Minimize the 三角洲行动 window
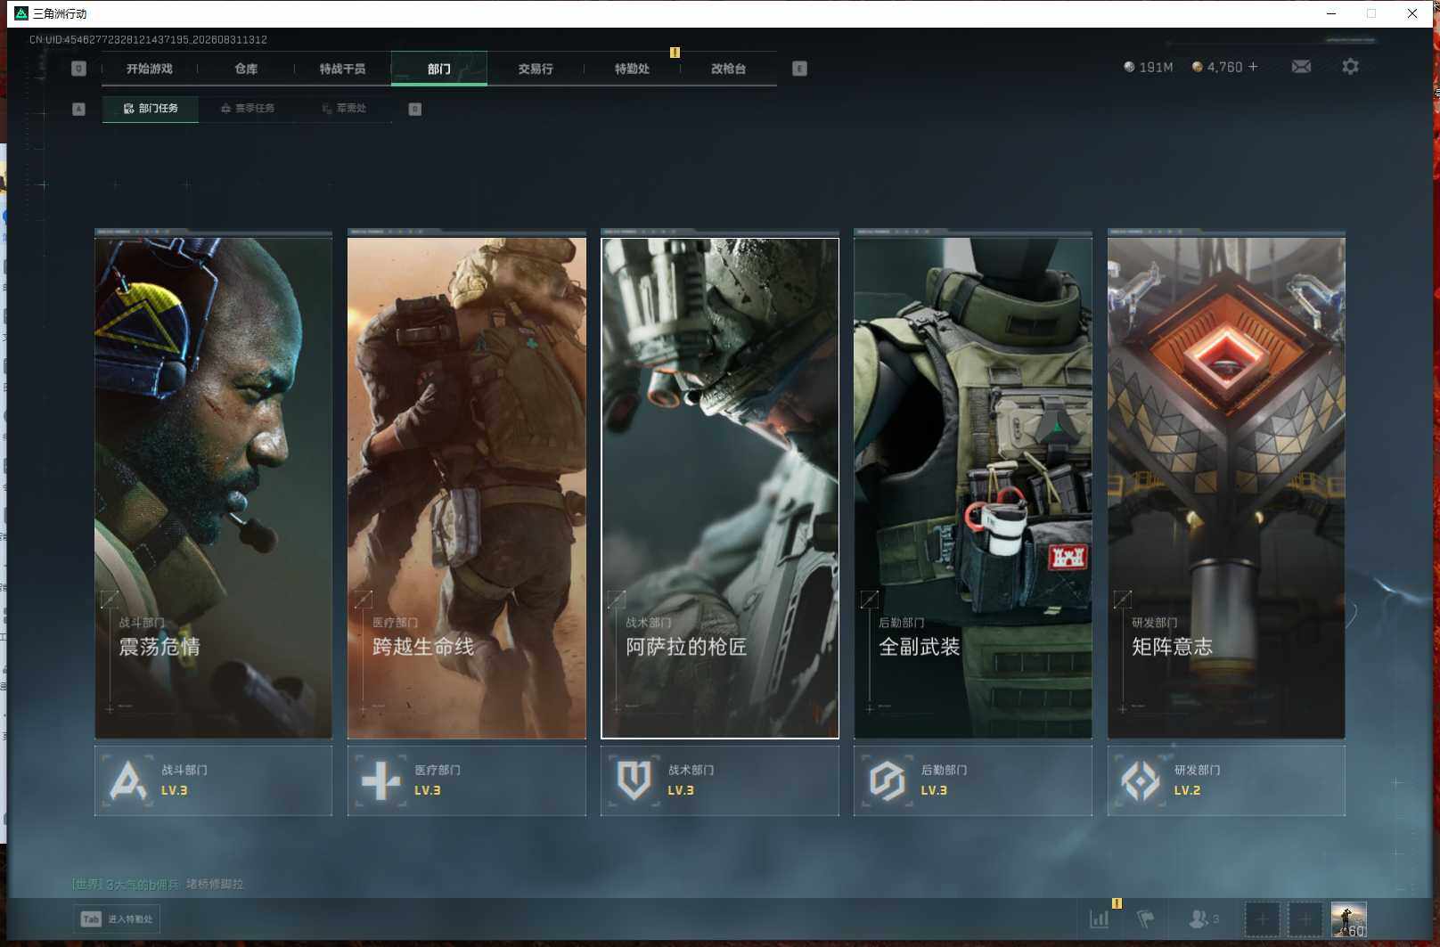Viewport: 1440px width, 947px height. pyautogui.click(x=1331, y=13)
